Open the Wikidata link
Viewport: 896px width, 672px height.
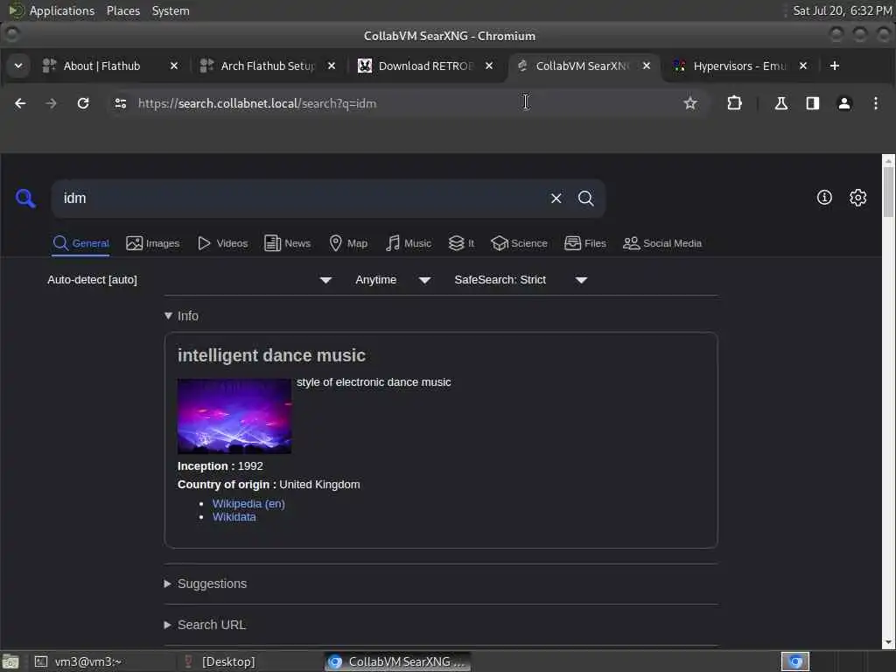click(x=234, y=517)
